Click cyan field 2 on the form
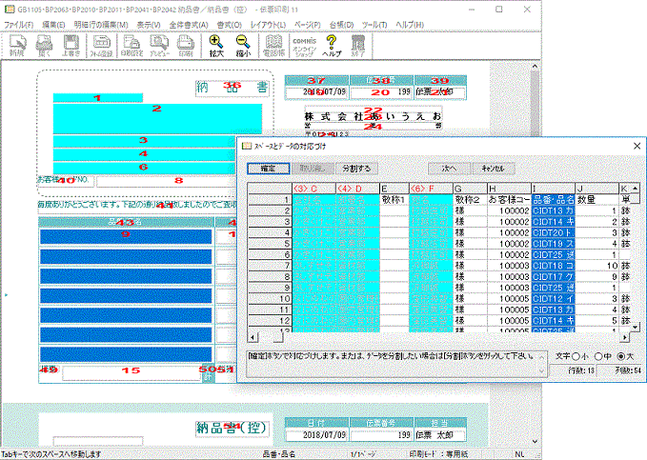Screen dimensions: 647x460 click(157, 118)
